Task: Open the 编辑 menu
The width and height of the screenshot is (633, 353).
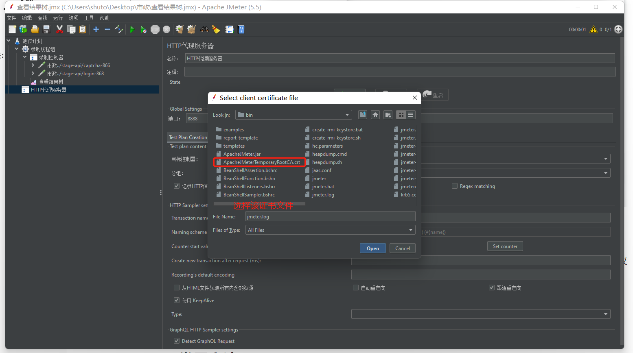Action: coord(27,18)
